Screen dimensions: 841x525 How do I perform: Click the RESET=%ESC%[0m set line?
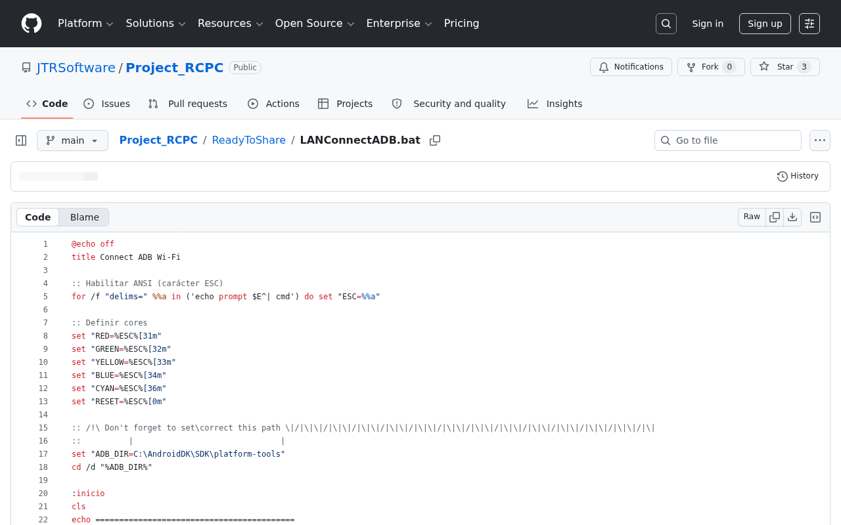point(119,402)
